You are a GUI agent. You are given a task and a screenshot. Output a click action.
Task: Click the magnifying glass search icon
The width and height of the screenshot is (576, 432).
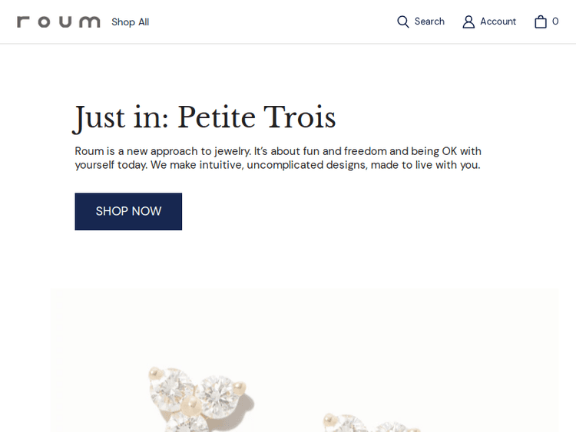[402, 21]
